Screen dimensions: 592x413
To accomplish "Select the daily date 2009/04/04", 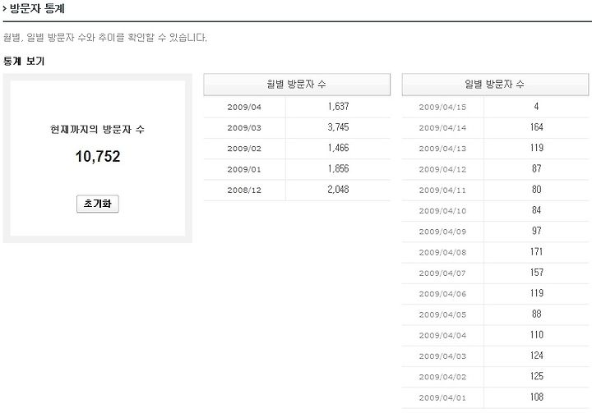I will click(442, 335).
